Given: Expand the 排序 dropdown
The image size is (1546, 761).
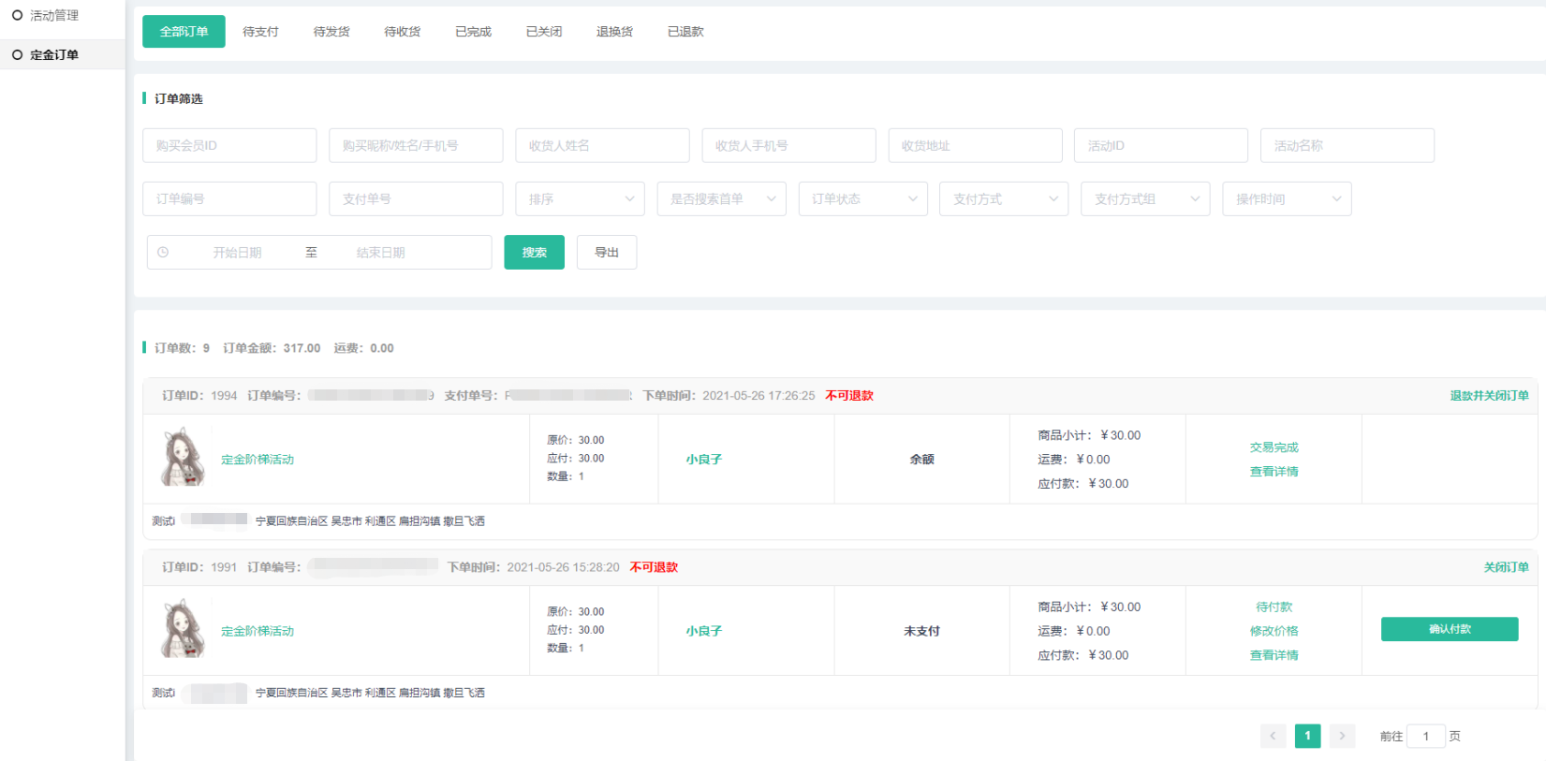Looking at the screenshot, I should pyautogui.click(x=580, y=199).
